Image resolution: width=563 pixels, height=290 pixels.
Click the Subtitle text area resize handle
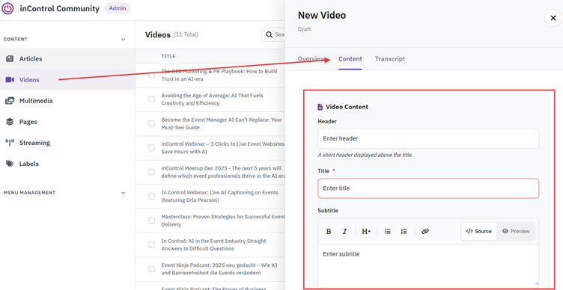click(x=537, y=283)
